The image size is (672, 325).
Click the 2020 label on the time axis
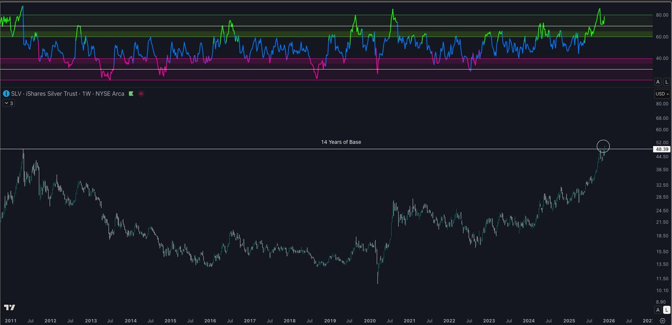click(x=370, y=320)
